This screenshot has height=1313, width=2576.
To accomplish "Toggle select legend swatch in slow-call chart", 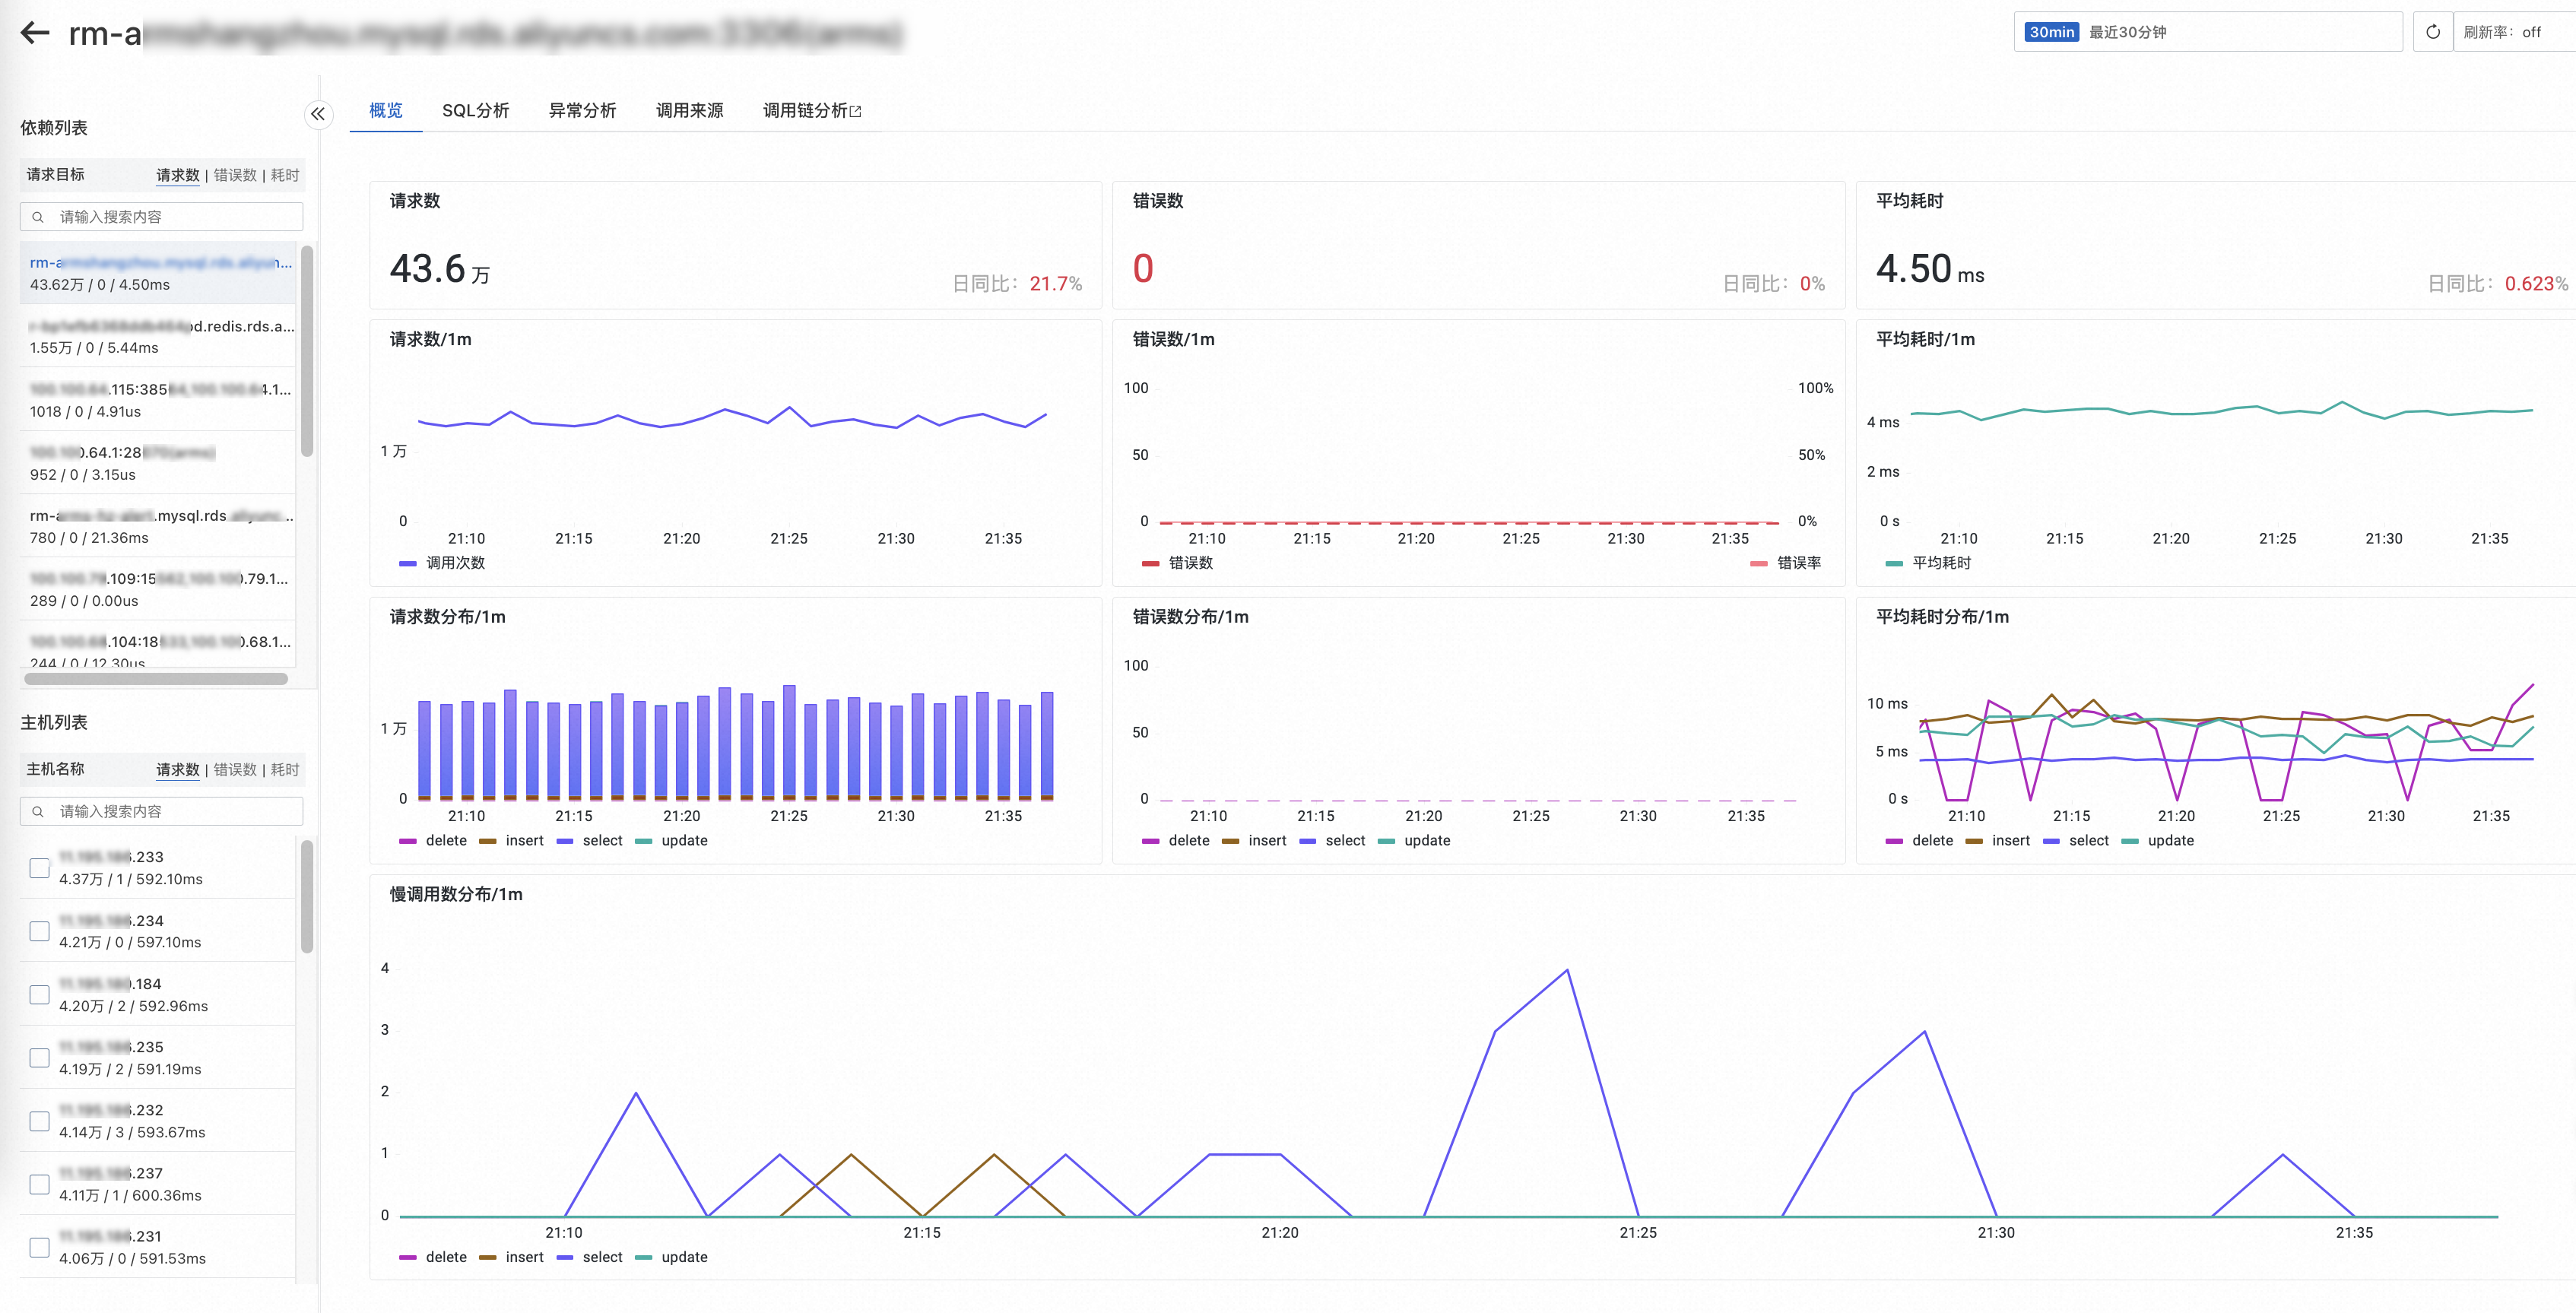I will pos(565,1257).
